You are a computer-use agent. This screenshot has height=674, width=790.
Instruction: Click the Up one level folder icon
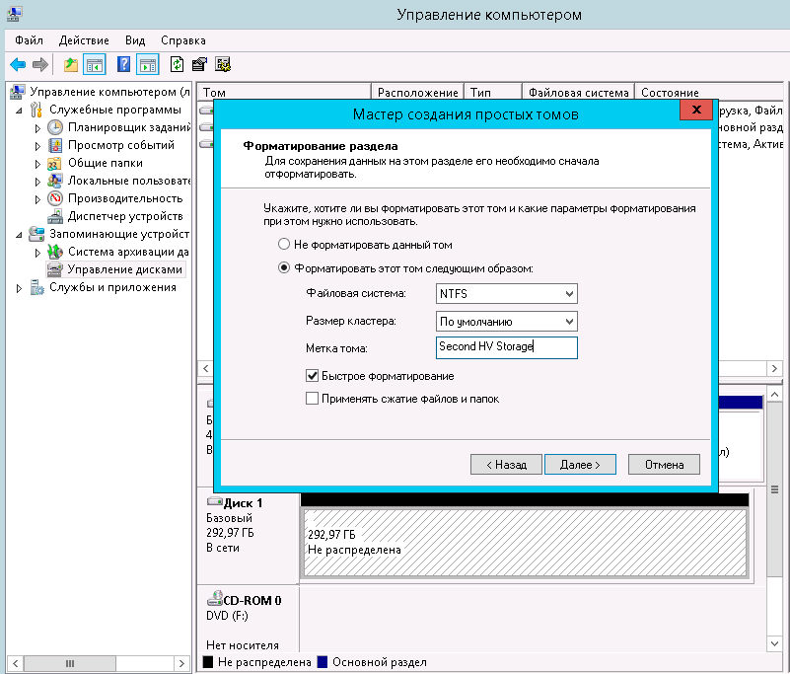coord(71,64)
